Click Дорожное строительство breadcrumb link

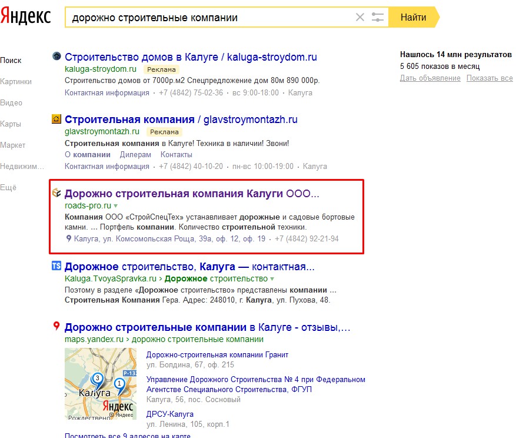(x=216, y=278)
